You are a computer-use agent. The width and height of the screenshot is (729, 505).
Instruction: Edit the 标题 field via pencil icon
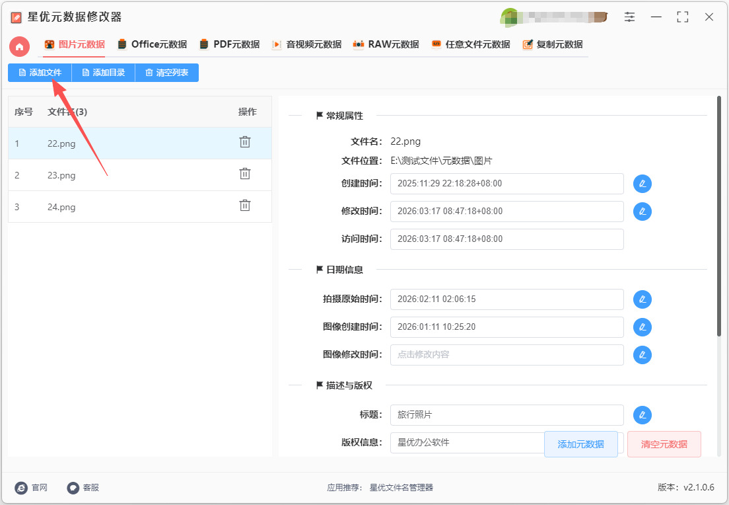(642, 415)
